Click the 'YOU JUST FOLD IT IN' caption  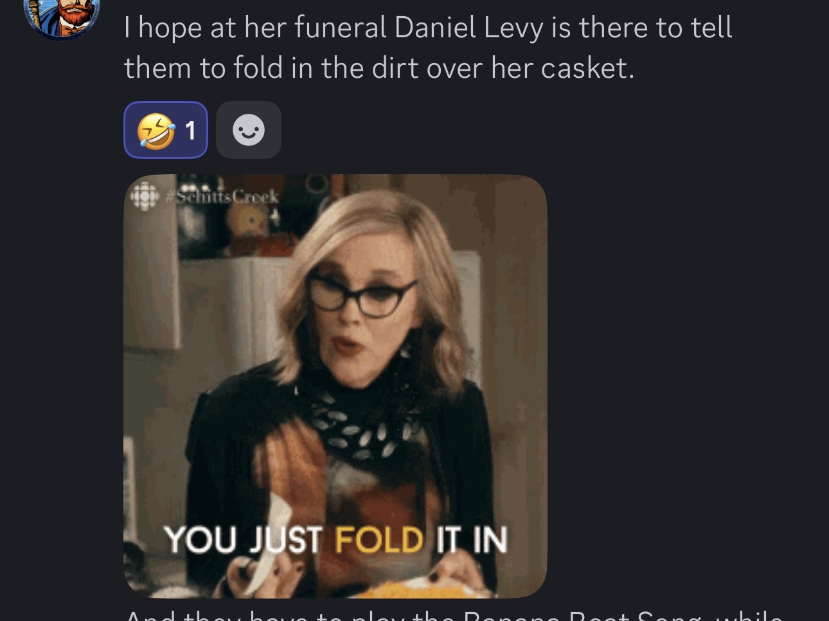click(335, 539)
